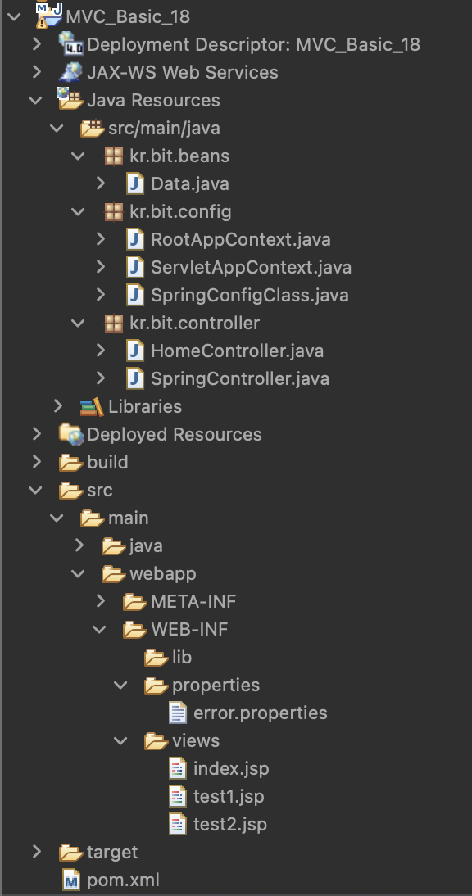Click the WEB-INF folder icon

tap(135, 629)
